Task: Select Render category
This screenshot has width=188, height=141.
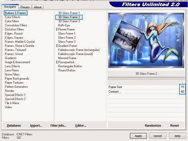Action: point(9,91)
